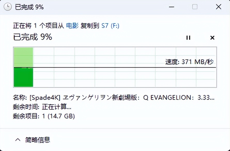Click the 剩余时间 remaining time line
Image resolution: width=230 pixels, height=151 pixels.
42,107
